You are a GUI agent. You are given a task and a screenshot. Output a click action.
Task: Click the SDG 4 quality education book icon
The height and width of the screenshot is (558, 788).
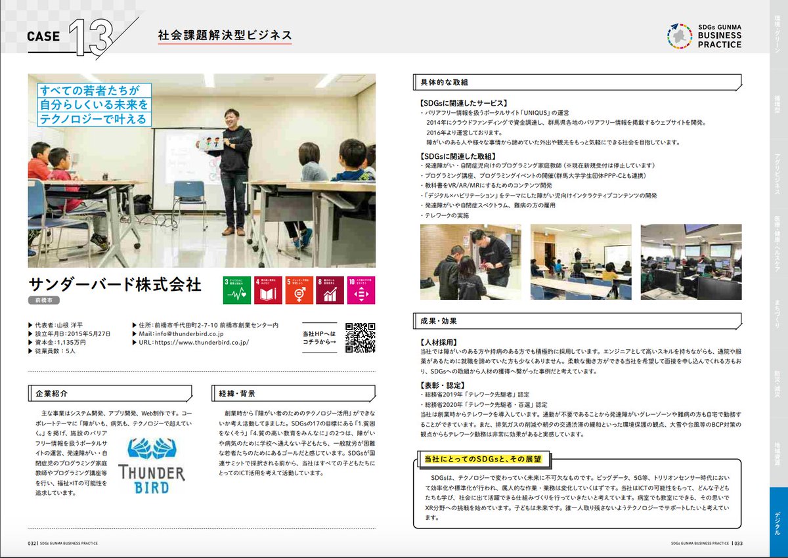tap(269, 290)
